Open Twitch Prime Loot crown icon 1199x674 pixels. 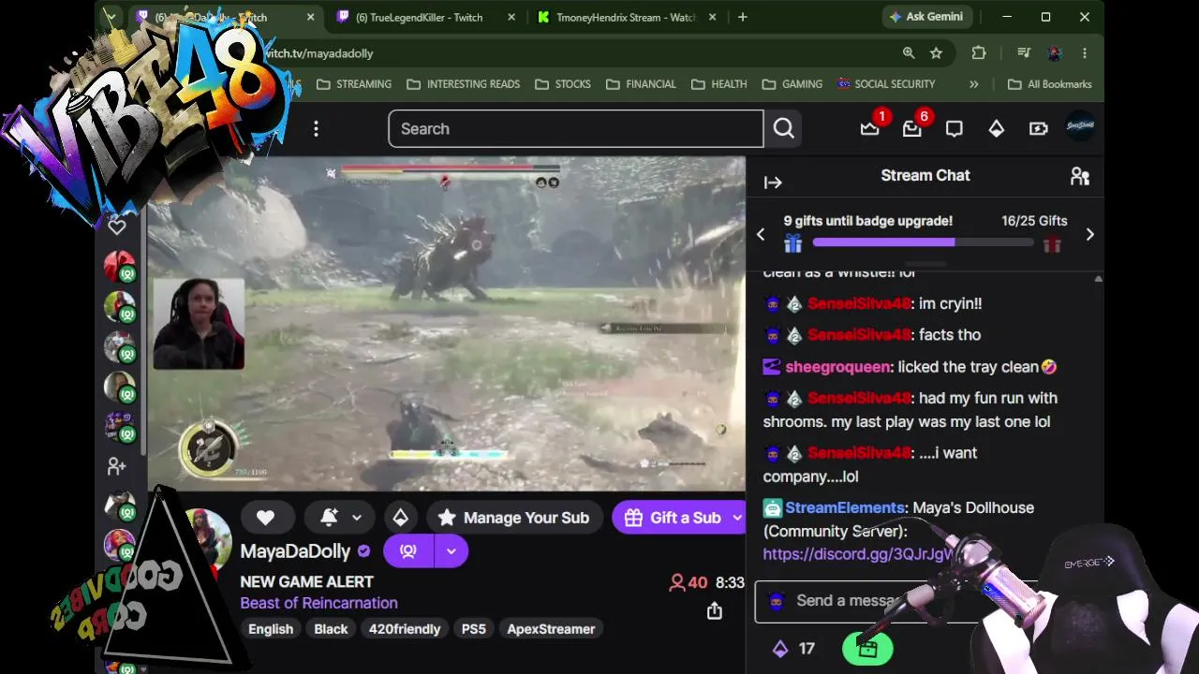tap(870, 129)
